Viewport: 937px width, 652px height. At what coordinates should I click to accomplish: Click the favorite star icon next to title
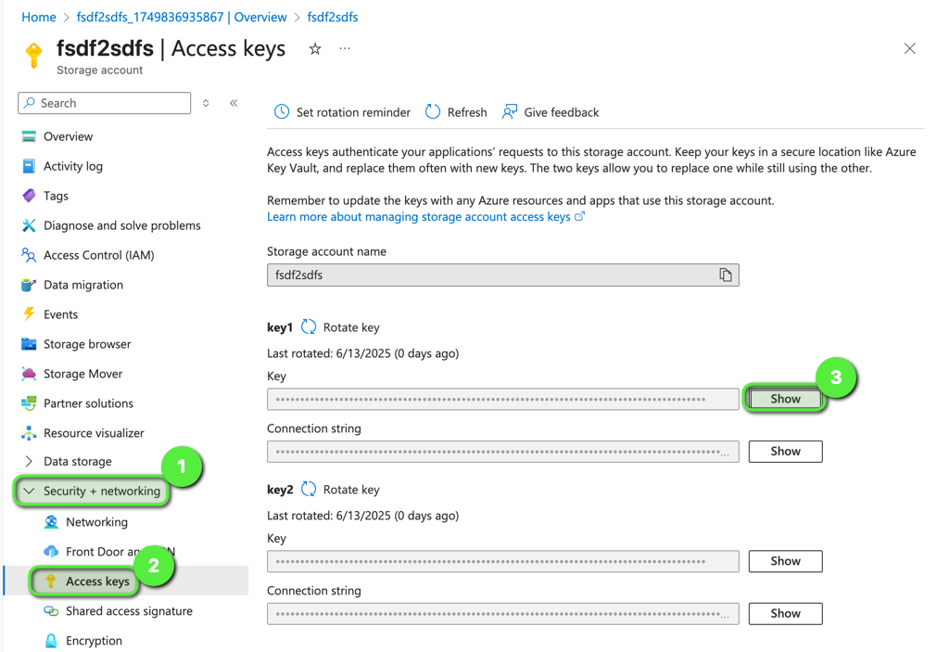pos(315,49)
